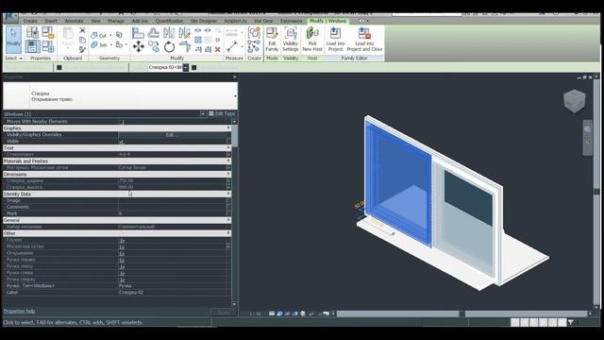Open the Create ribbon tab
The width and height of the screenshot is (604, 340).
click(30, 21)
